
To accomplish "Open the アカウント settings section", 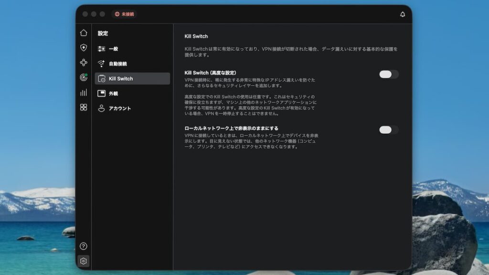I will pyautogui.click(x=119, y=108).
